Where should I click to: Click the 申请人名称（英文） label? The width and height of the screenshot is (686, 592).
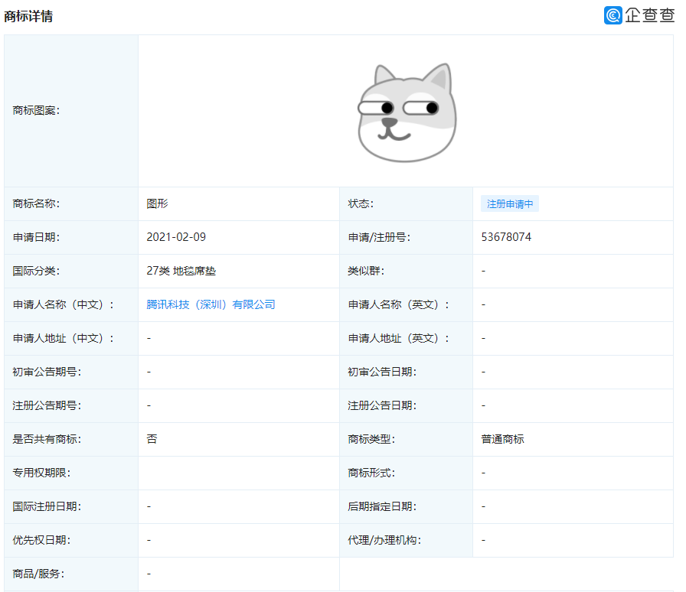399,304
